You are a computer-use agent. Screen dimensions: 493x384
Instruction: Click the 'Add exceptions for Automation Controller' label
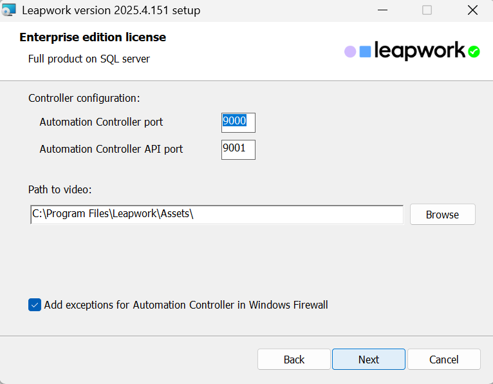click(186, 305)
